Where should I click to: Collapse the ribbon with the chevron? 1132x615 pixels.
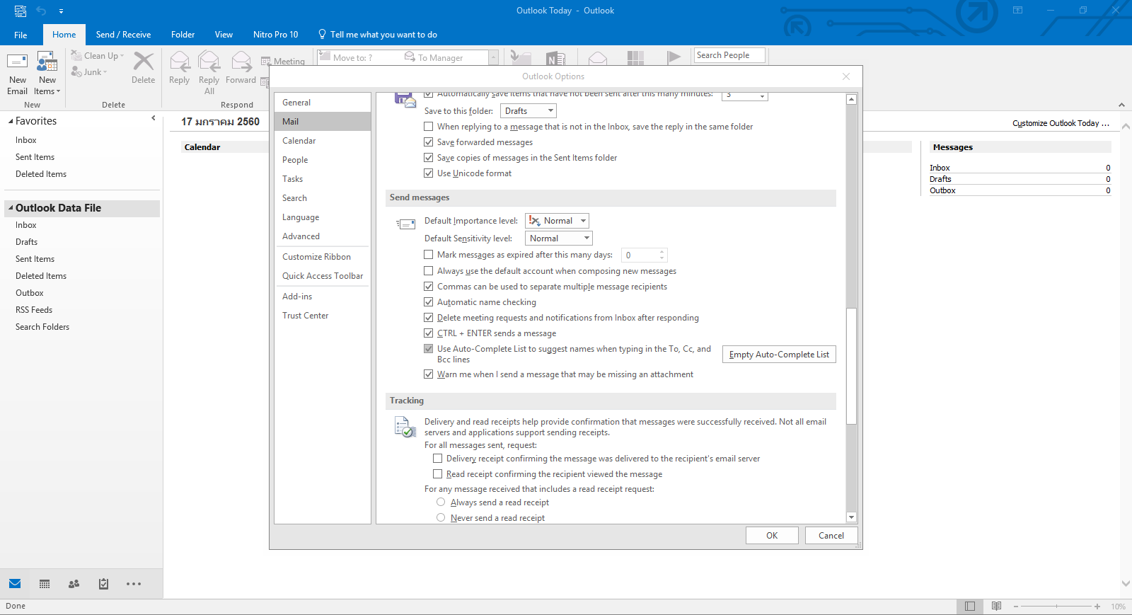coord(1121,105)
